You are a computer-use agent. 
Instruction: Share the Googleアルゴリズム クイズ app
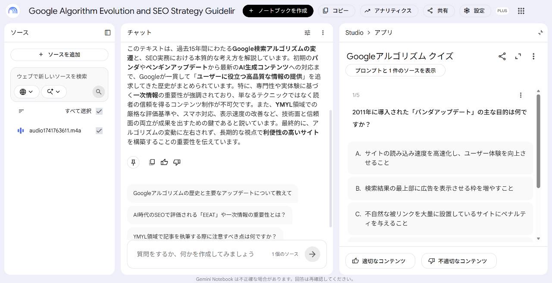coord(502,57)
